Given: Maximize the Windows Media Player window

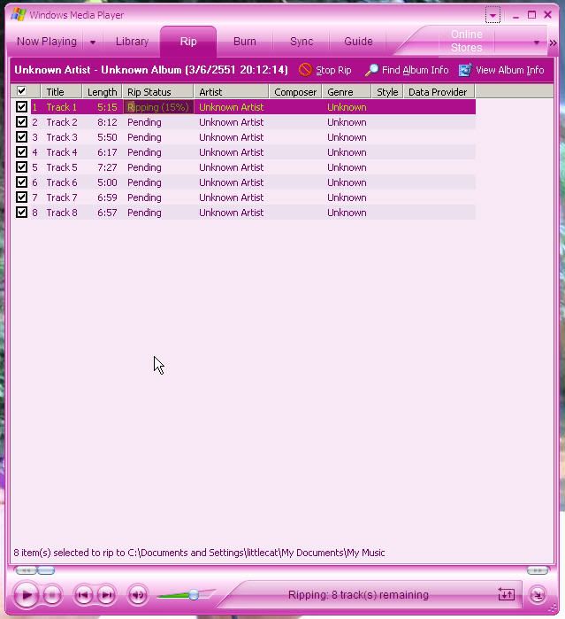Looking at the screenshot, I should 532,15.
